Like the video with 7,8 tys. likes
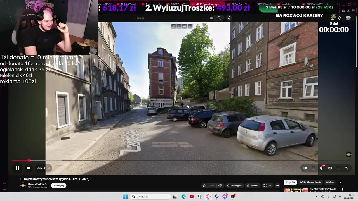358x201 pixels. 208,186
